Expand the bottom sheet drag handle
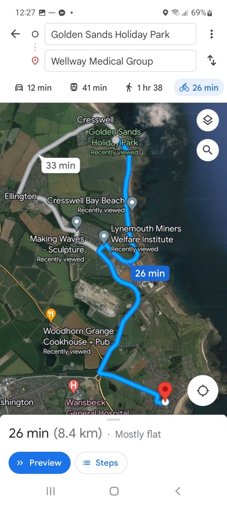Image resolution: width=227 pixels, height=505 pixels. (113, 420)
